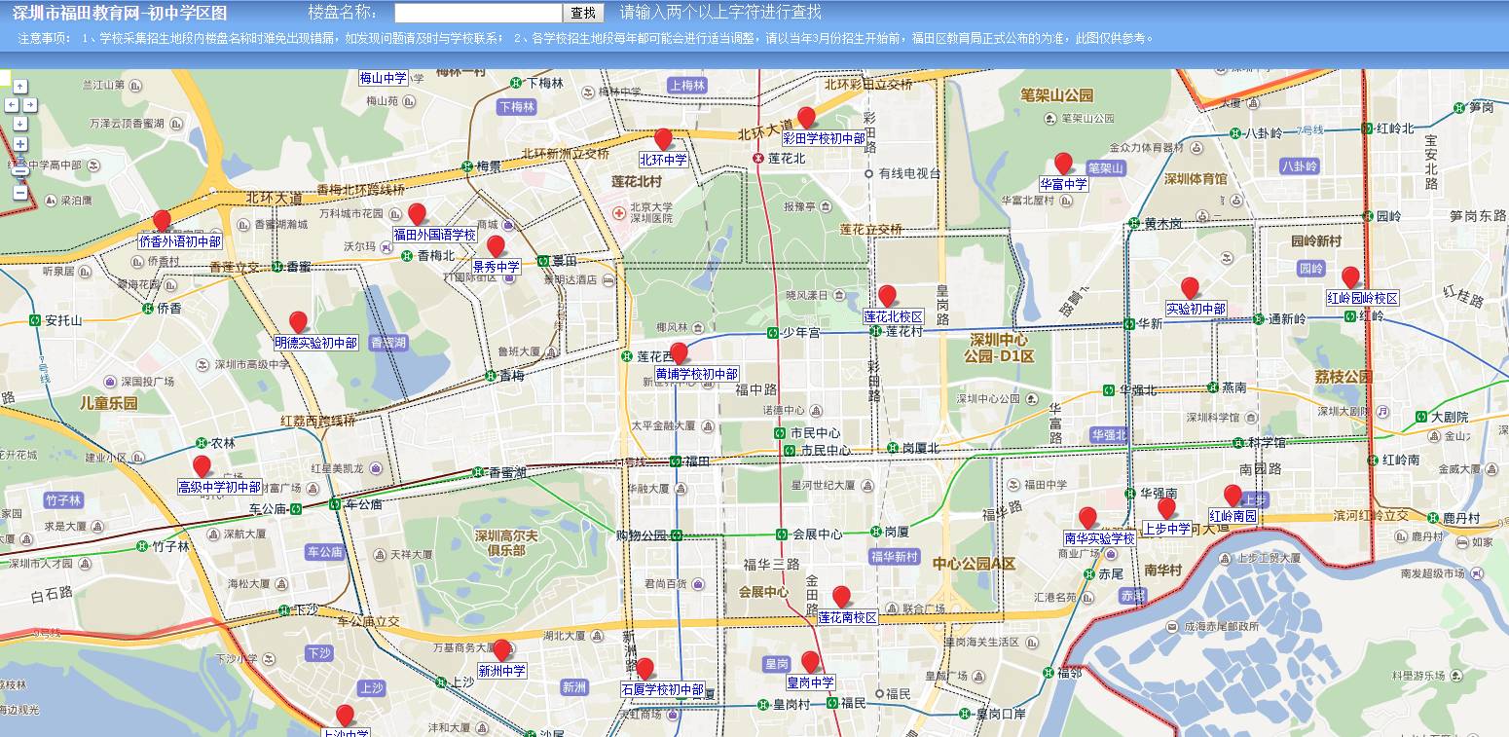Image resolution: width=1509 pixels, height=737 pixels.
Task: Click the red pin above 景秀中学
Action: [x=496, y=246]
